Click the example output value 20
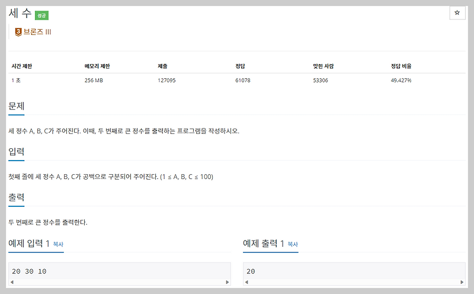 tap(251, 271)
